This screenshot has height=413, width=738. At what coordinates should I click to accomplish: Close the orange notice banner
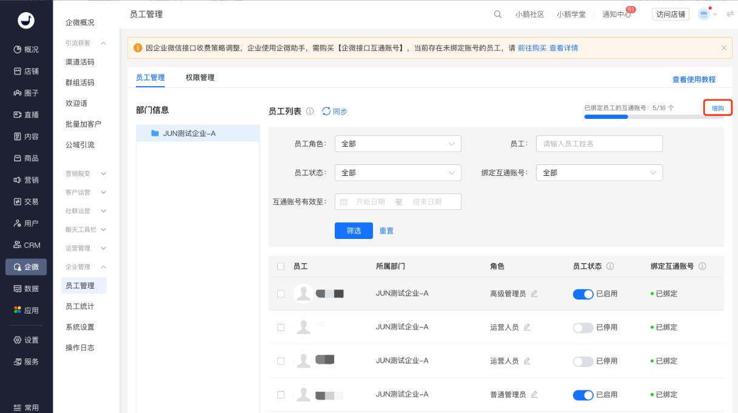tap(723, 48)
